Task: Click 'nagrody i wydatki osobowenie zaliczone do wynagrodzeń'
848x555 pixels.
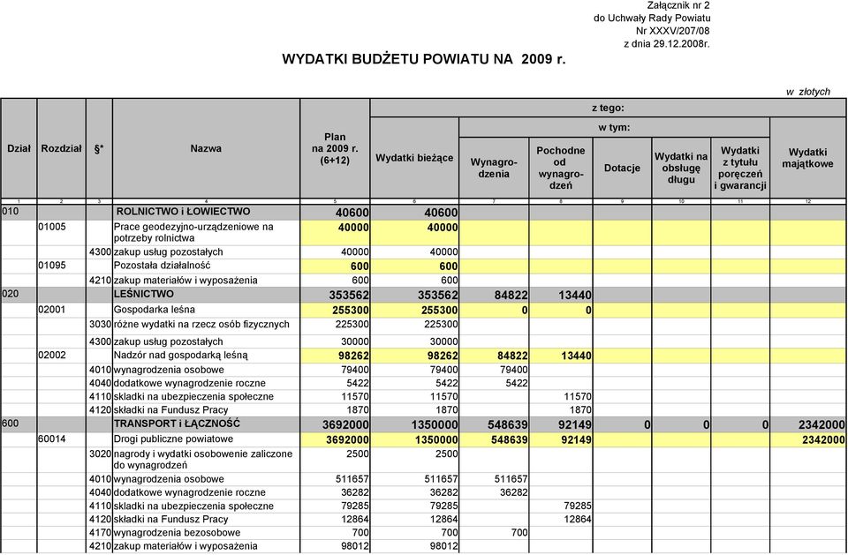Action: 203,460
